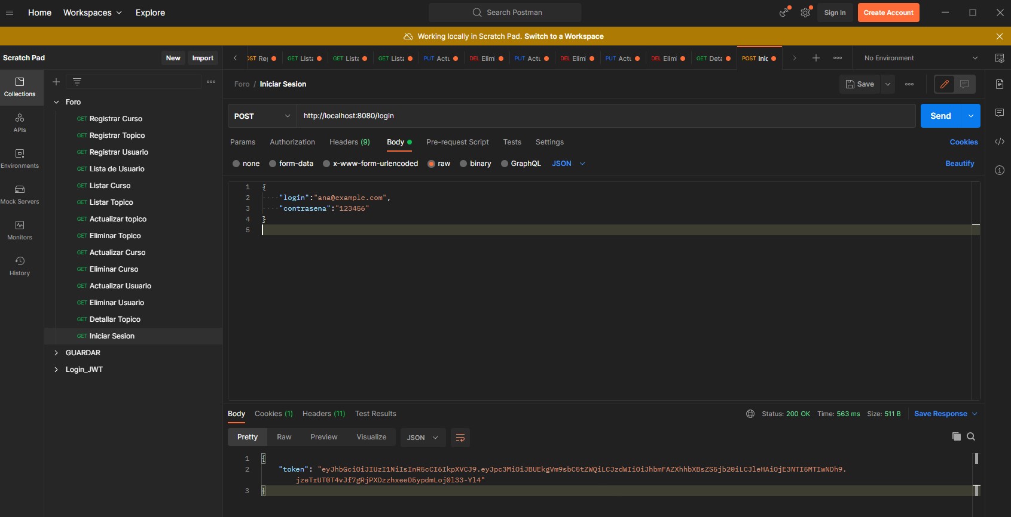Open the request info icon
Image resolution: width=1011 pixels, height=517 pixels.
pyautogui.click(x=1000, y=170)
